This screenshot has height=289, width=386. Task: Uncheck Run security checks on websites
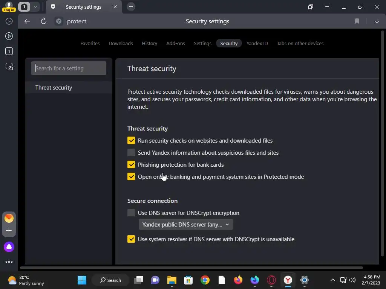(x=131, y=141)
